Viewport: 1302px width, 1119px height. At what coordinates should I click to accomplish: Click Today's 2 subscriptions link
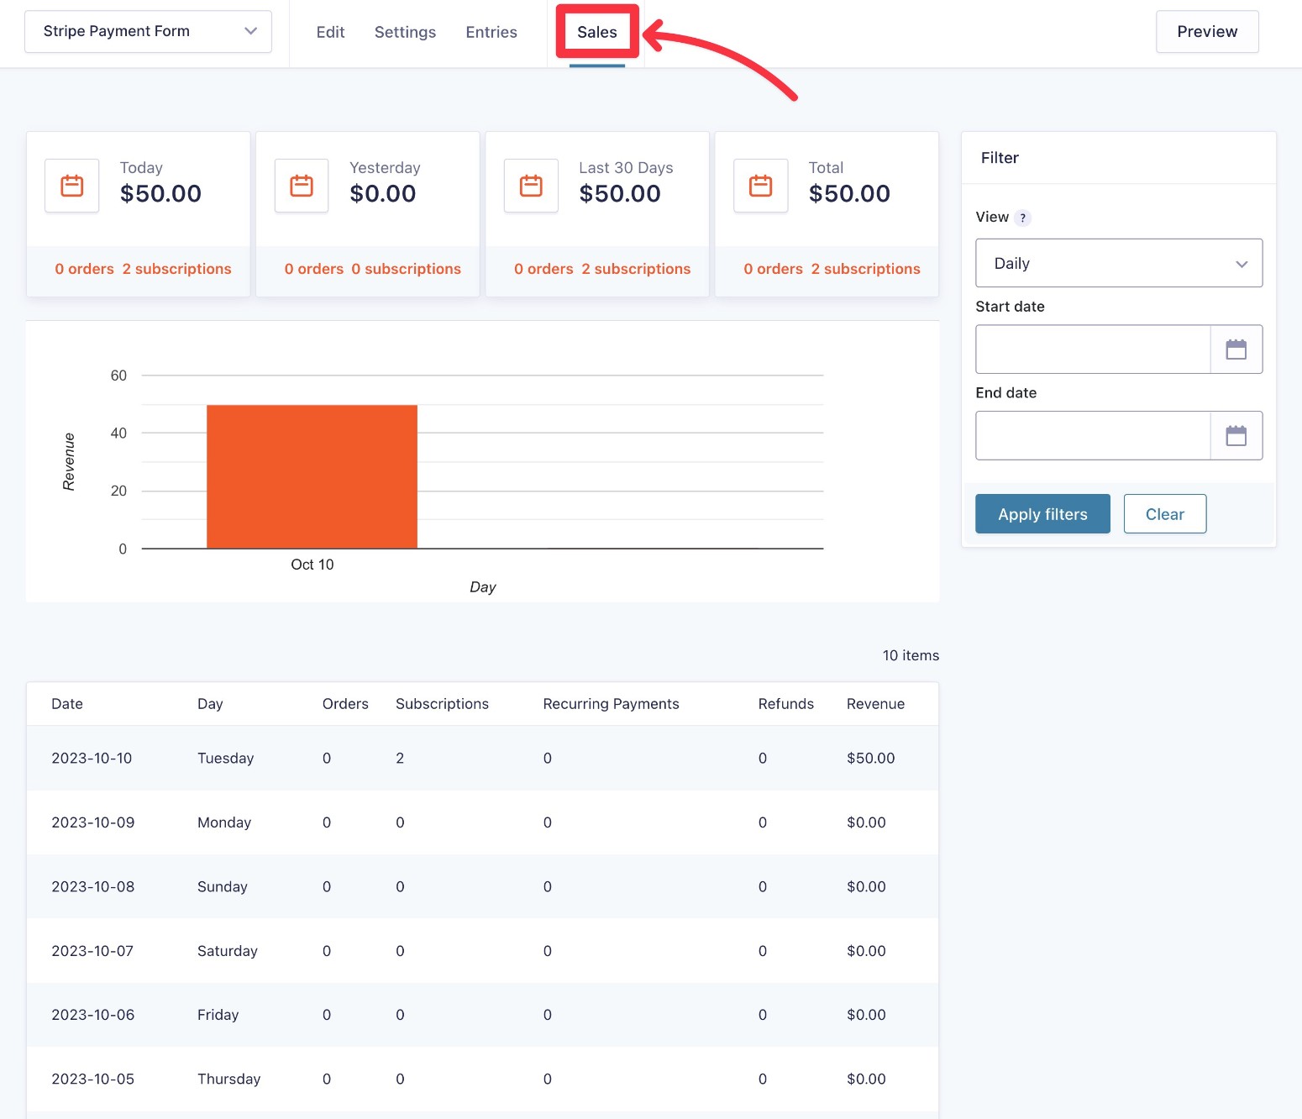click(176, 269)
